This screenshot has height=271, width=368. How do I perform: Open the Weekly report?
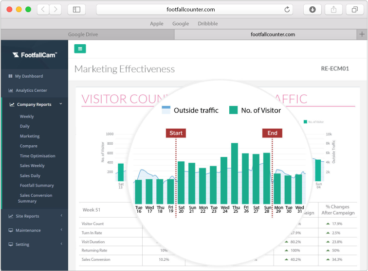(27, 117)
